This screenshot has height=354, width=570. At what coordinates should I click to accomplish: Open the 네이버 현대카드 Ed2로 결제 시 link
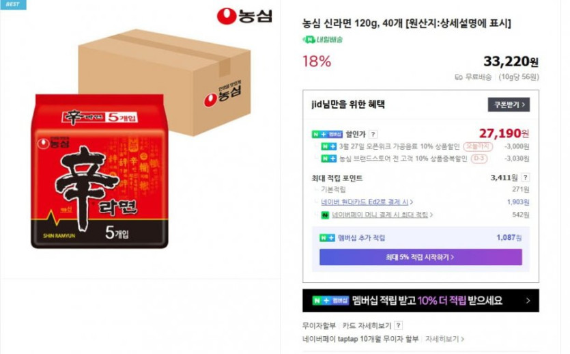[365, 202]
